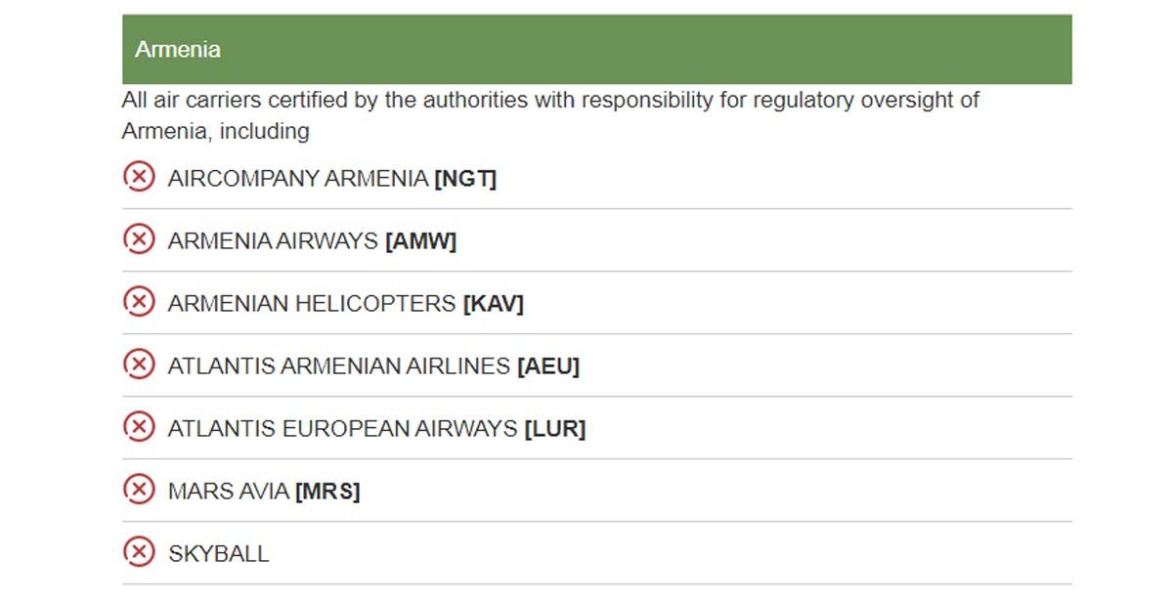Click the Armenia heading text
The width and height of the screenshot is (1173, 601).
click(x=178, y=50)
